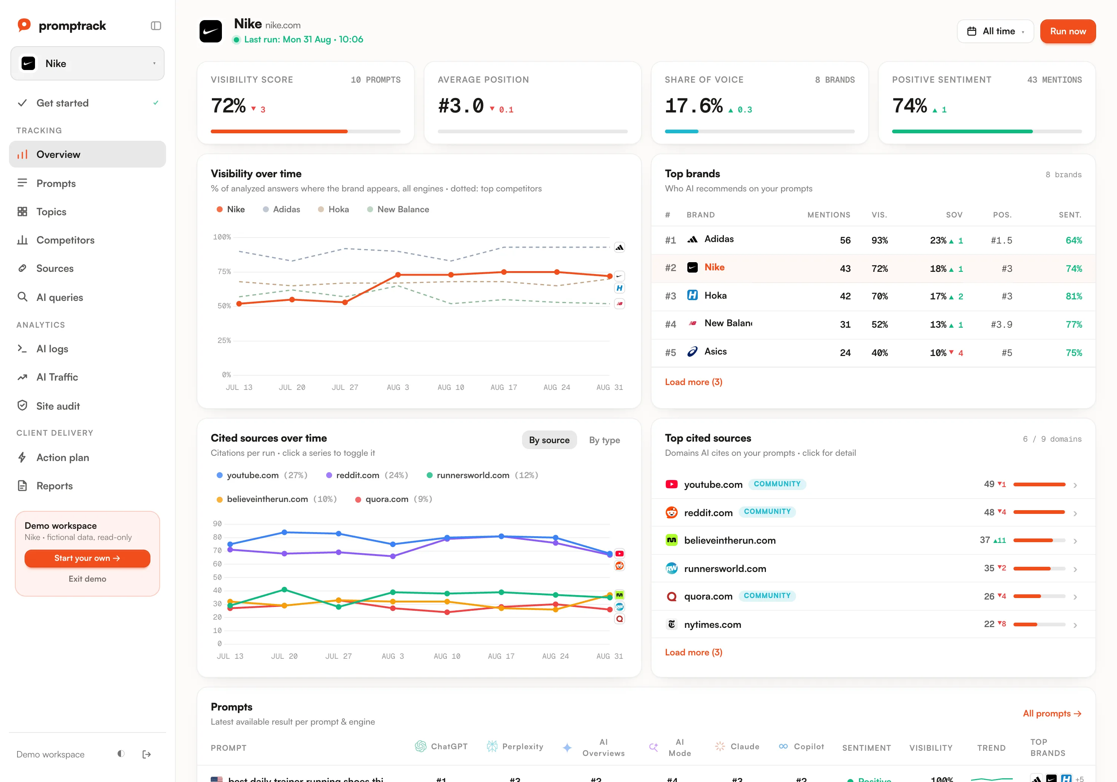Click the believeintherun.com favicon

(671, 540)
